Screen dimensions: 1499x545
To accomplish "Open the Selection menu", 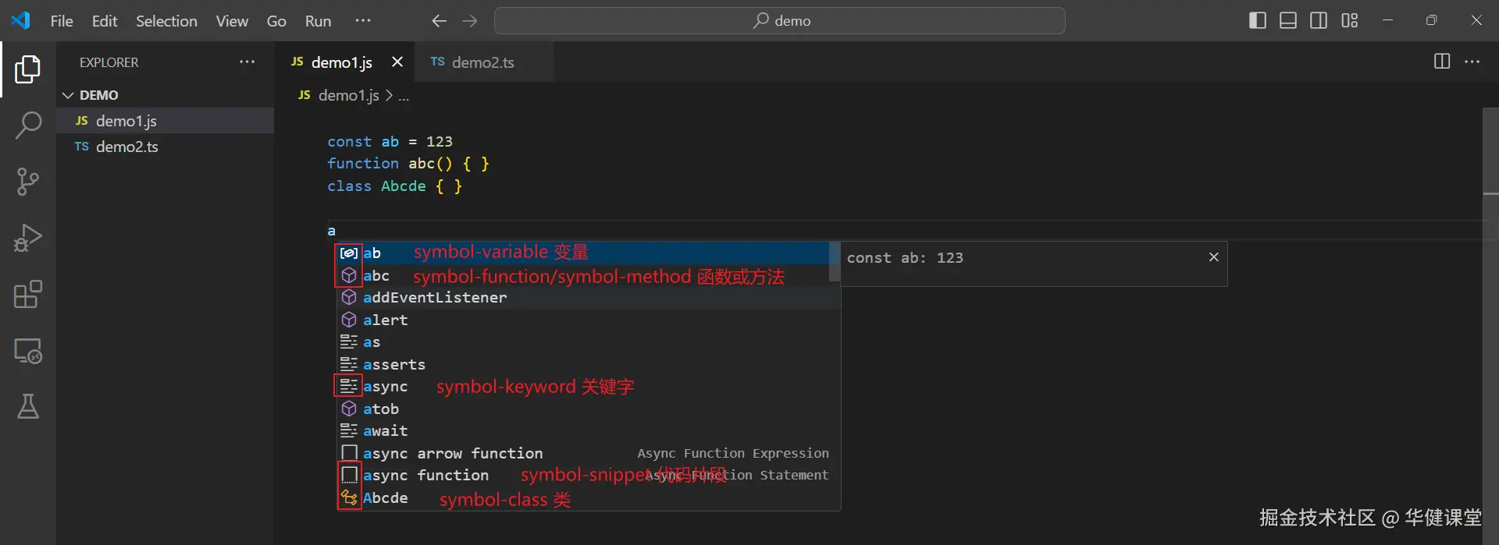I will click(166, 21).
